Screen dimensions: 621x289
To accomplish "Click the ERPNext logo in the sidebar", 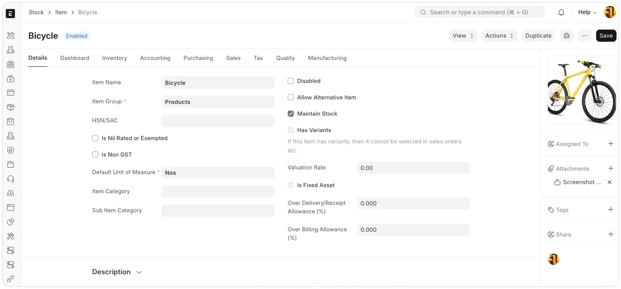I will tap(10, 14).
